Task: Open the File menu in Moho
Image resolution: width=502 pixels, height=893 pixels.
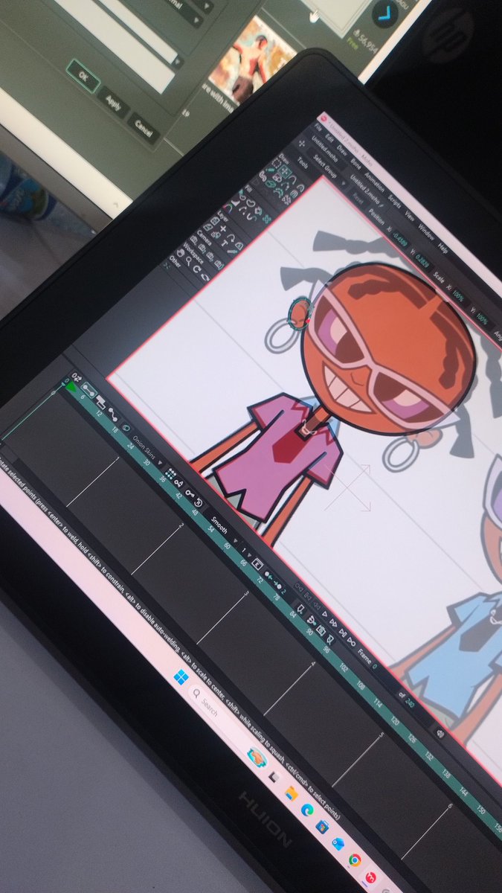Action: pyautogui.click(x=318, y=127)
